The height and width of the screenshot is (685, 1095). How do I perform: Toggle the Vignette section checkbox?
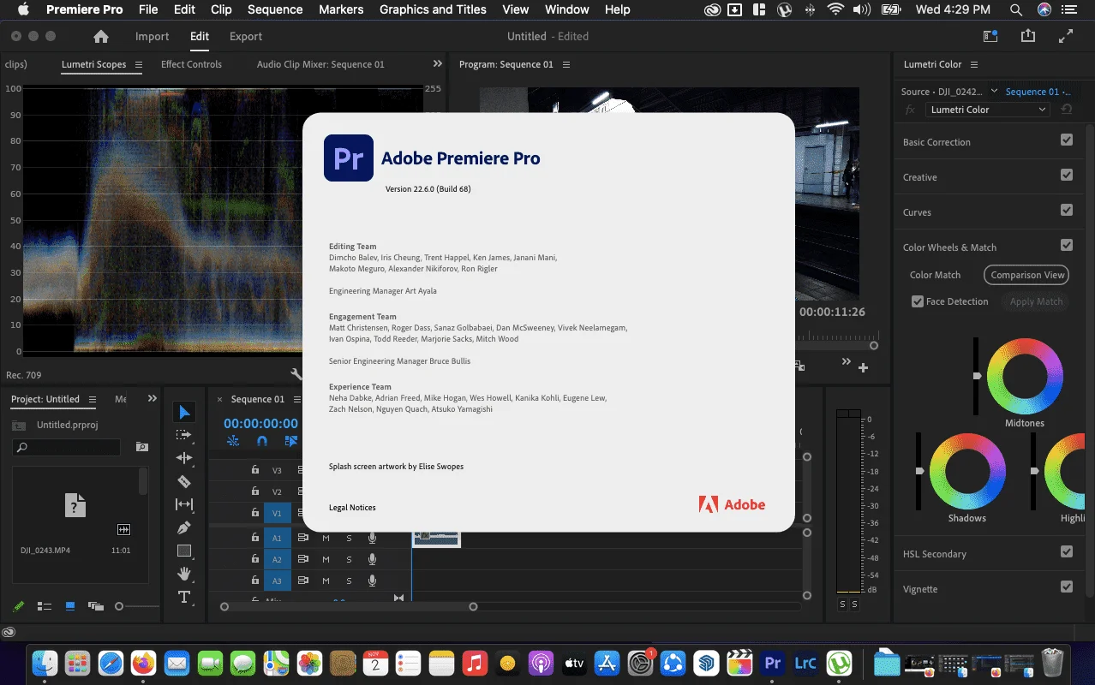coord(1067,587)
